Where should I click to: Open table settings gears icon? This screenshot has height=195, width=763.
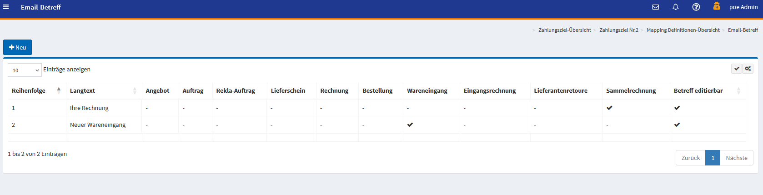748,69
